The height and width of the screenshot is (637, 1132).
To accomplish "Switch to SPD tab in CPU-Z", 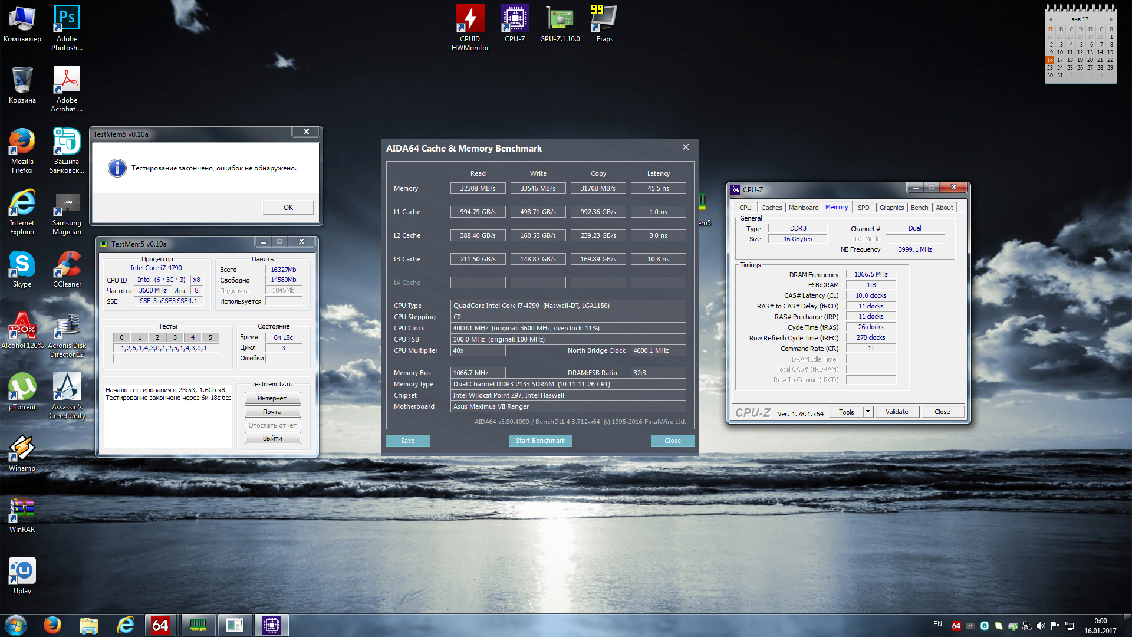I will [863, 208].
